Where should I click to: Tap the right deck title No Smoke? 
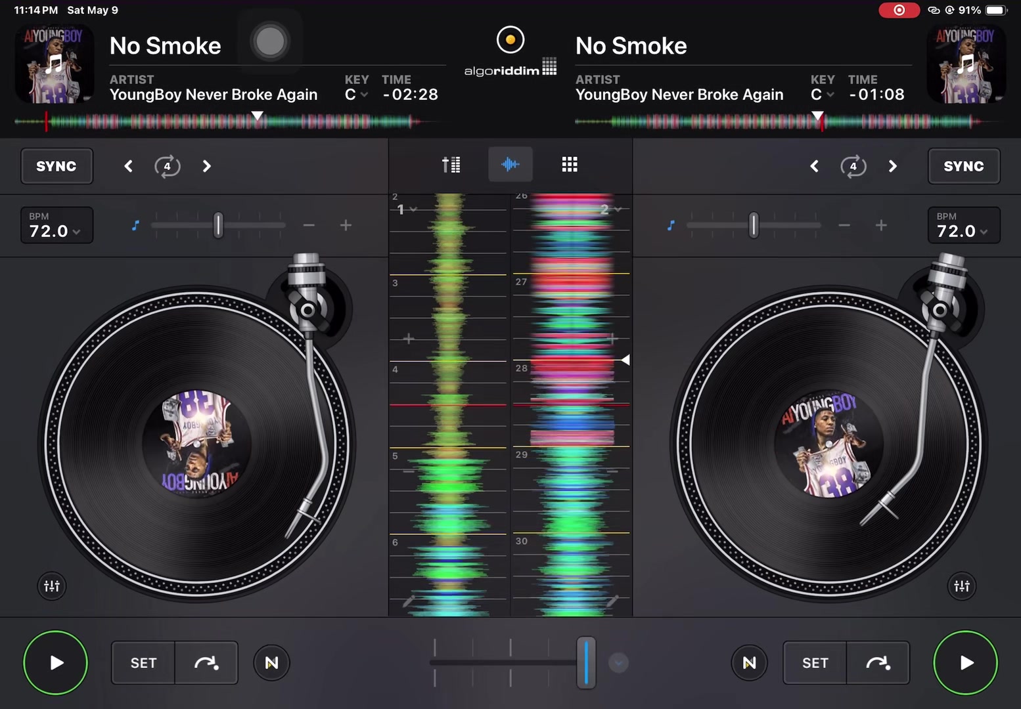(x=631, y=46)
